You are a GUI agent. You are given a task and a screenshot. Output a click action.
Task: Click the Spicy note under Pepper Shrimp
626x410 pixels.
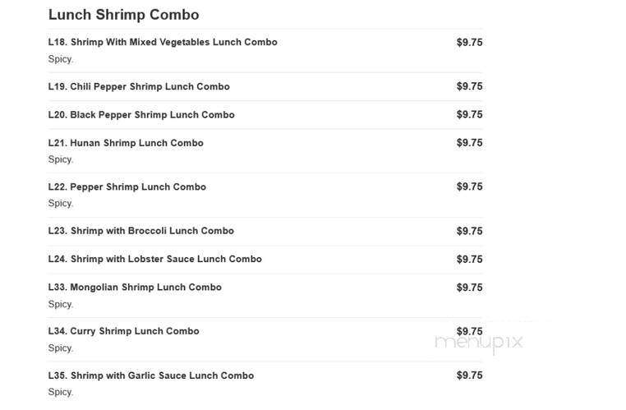point(61,204)
